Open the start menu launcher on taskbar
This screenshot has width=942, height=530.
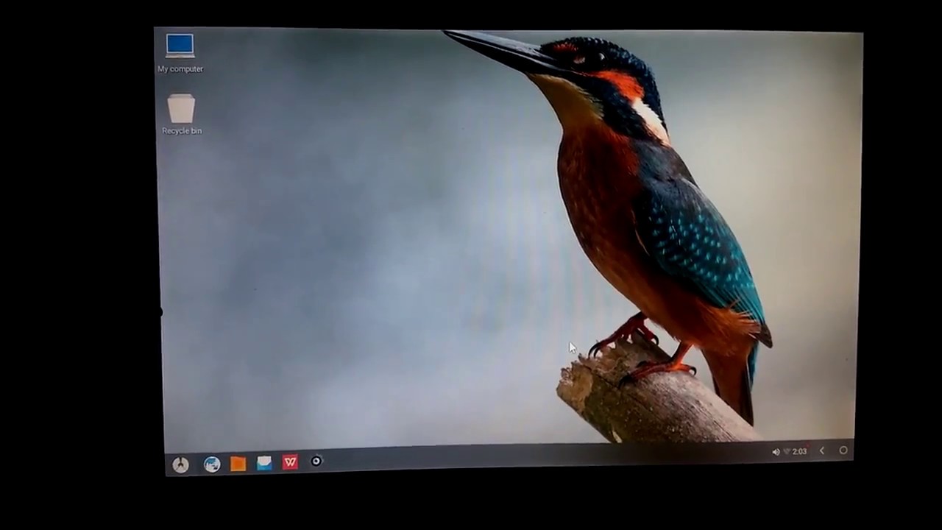point(180,464)
